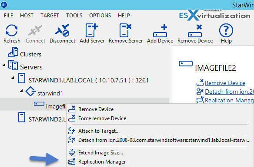
Task: Click Extend Image Size icon in context menu
Action: point(72,152)
